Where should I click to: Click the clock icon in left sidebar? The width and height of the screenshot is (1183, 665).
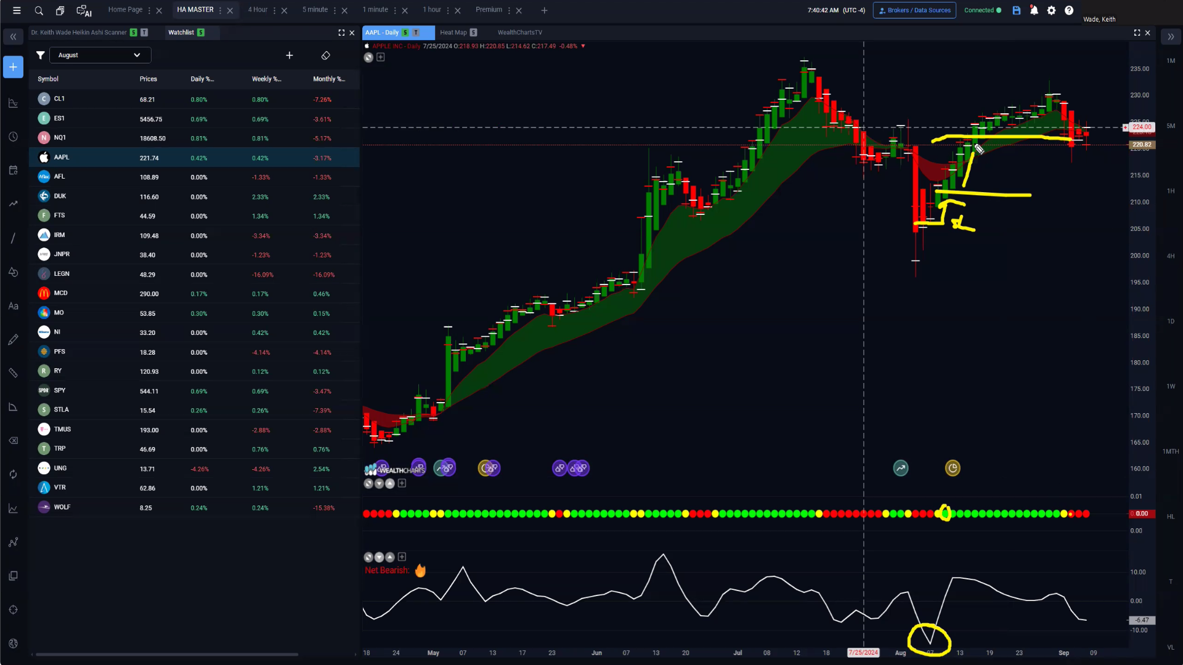pos(13,137)
